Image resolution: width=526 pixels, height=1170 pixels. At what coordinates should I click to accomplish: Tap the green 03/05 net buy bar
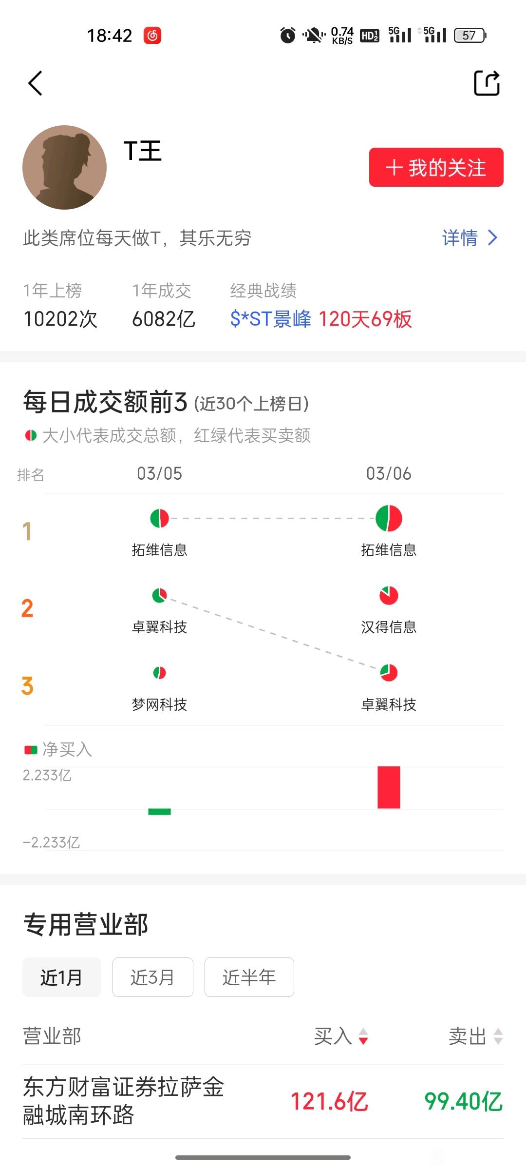point(159,812)
